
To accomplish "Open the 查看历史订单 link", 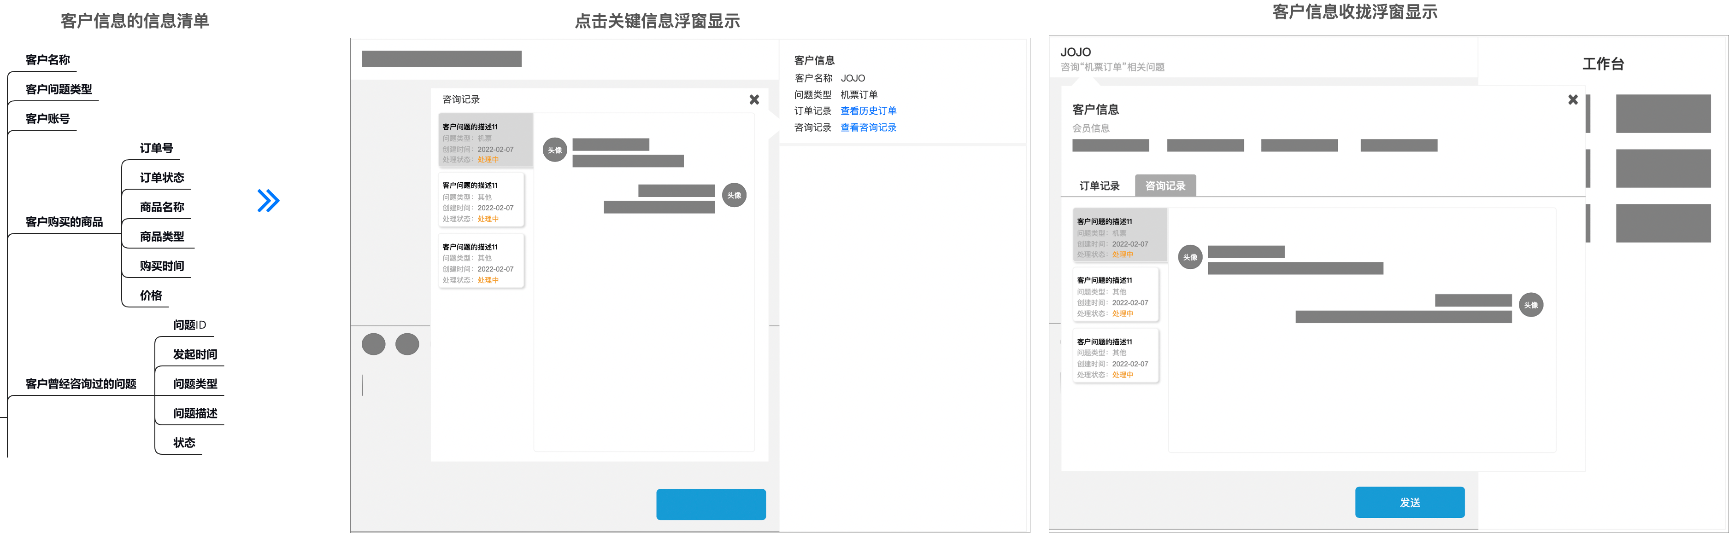I will pyautogui.click(x=869, y=110).
